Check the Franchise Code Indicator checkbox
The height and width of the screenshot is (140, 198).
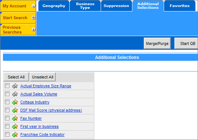point(7,134)
